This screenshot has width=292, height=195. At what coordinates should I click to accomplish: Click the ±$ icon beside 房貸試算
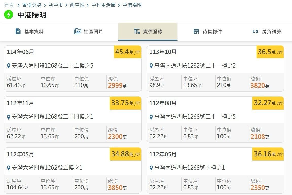255,32
